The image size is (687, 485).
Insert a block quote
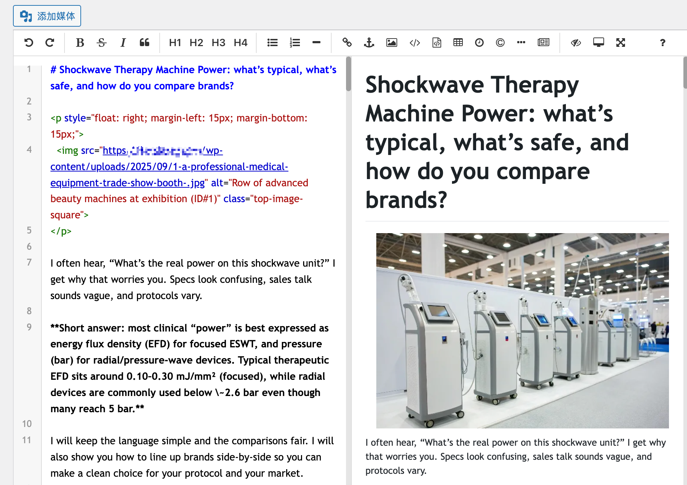pos(145,43)
